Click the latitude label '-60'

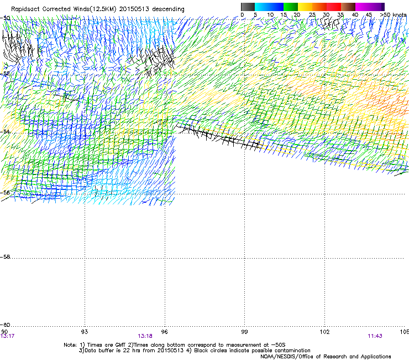click(x=5, y=325)
